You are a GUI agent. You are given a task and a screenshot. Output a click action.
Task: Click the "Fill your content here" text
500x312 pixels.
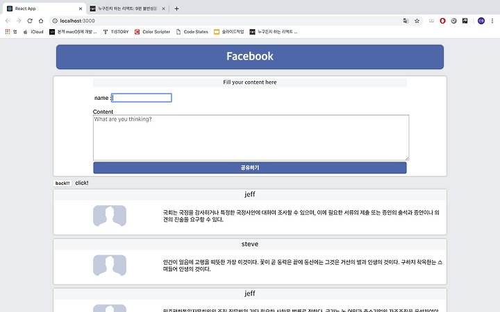coord(250,82)
